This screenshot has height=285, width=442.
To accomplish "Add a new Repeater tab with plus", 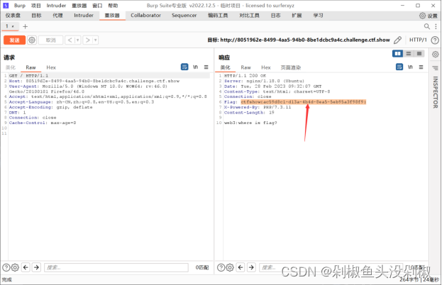I will point(25,26).
